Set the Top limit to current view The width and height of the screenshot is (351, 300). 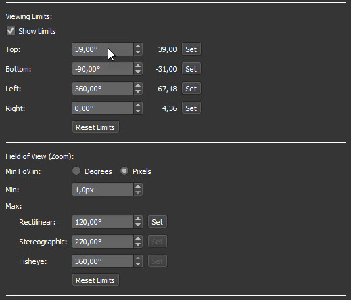191,49
